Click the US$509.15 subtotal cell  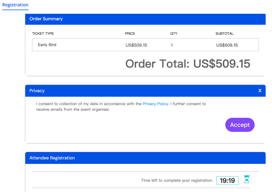(227, 45)
